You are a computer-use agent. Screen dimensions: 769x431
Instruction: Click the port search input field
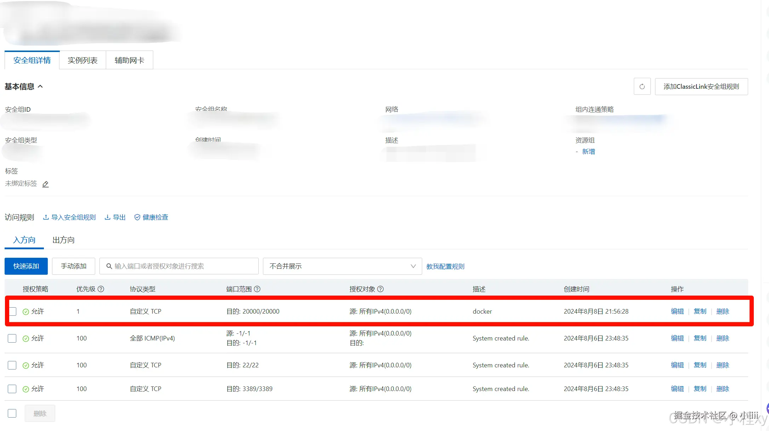pyautogui.click(x=179, y=266)
